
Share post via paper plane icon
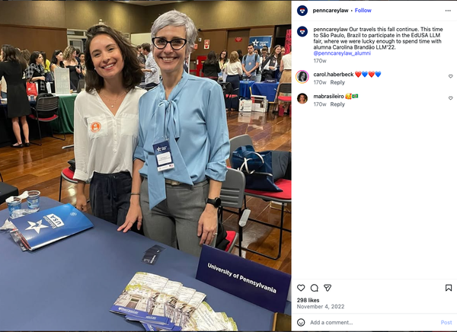pyautogui.click(x=328, y=288)
